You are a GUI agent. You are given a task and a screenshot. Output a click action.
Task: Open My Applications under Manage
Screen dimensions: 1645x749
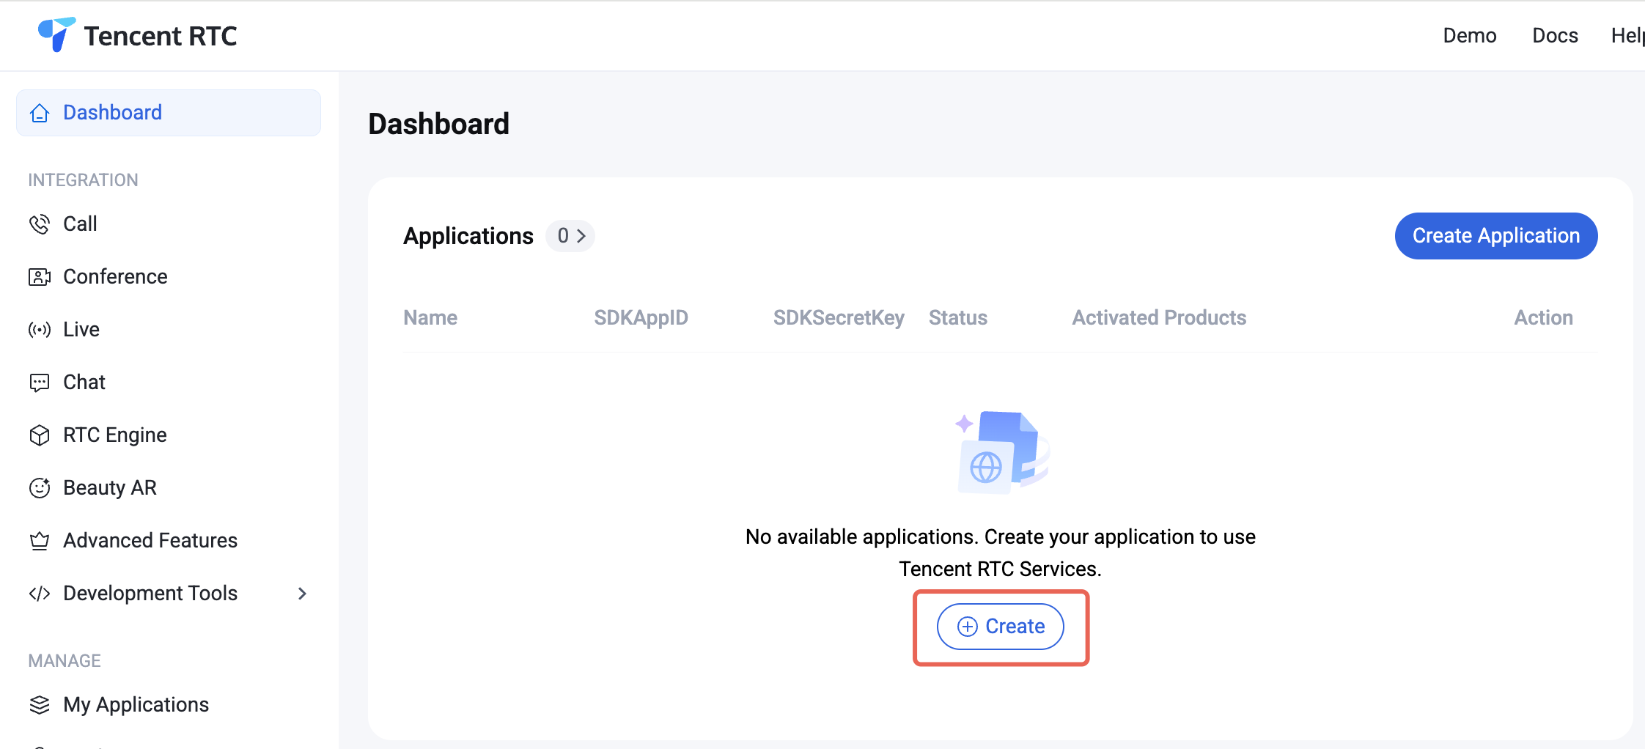(169, 705)
